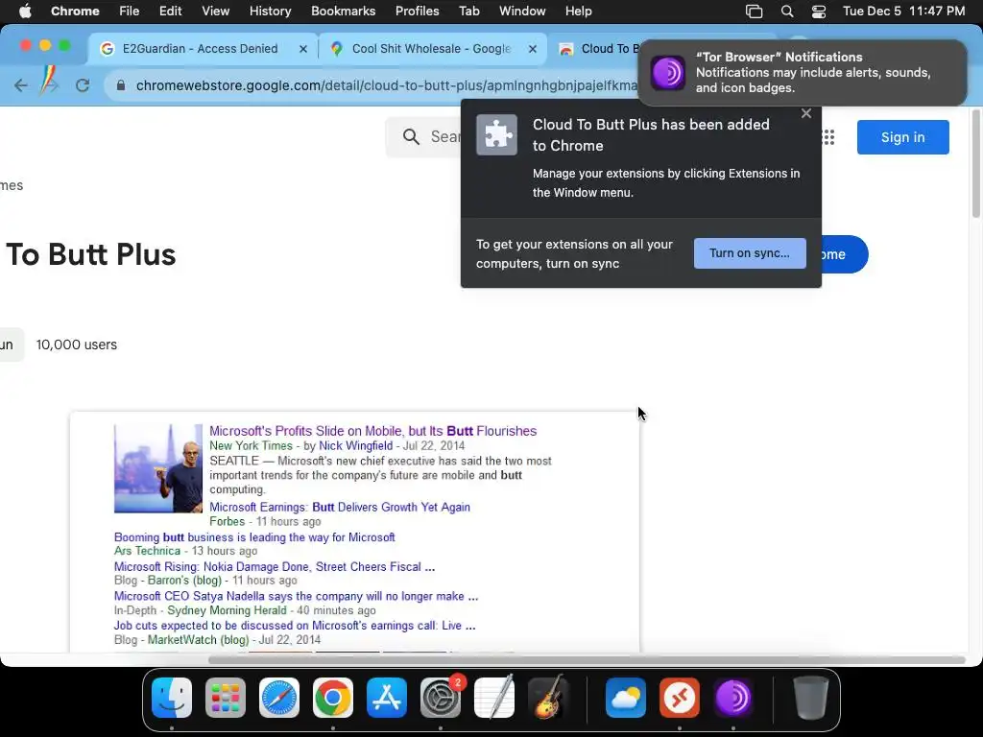Click the search magnifier icon in web store

(x=411, y=136)
